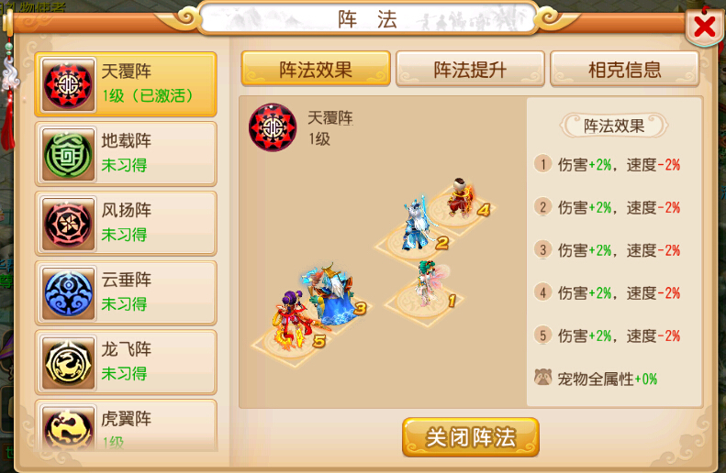The height and width of the screenshot is (473, 726).
Task: Click the pet bear icon beside 宠物全属性
Action: coord(542,378)
